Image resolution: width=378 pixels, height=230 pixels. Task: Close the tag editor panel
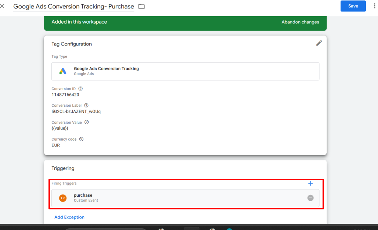[2, 6]
